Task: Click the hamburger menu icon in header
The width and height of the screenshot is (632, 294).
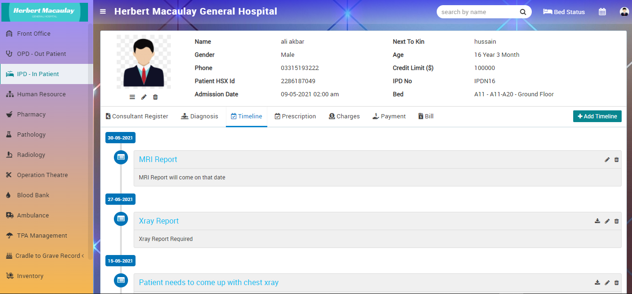Action: point(103,12)
